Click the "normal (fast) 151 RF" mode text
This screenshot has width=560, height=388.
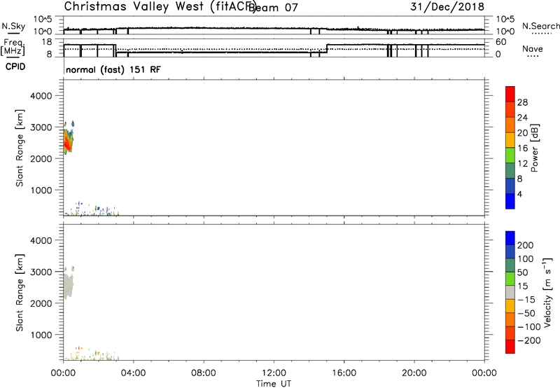coord(113,69)
